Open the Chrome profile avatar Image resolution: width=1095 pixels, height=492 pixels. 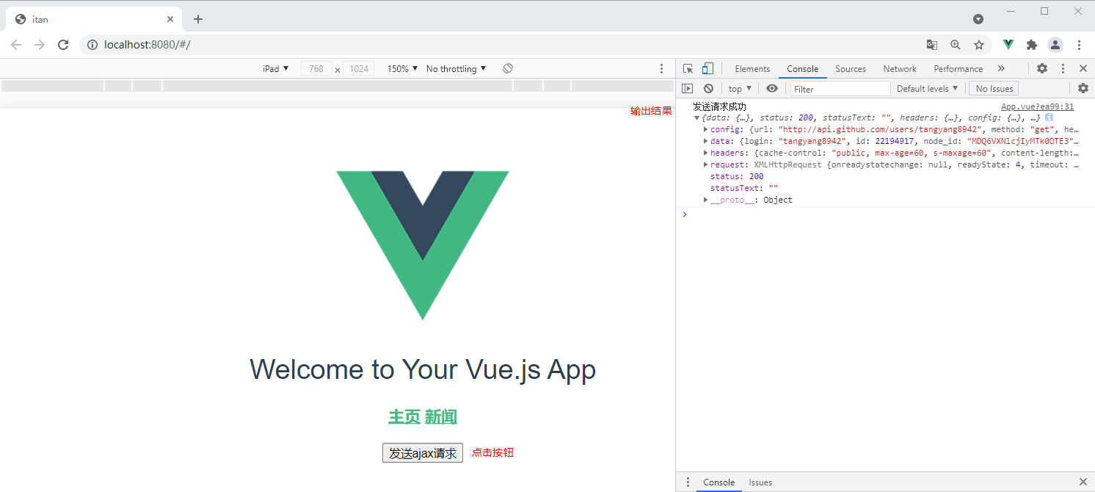pyautogui.click(x=1055, y=45)
